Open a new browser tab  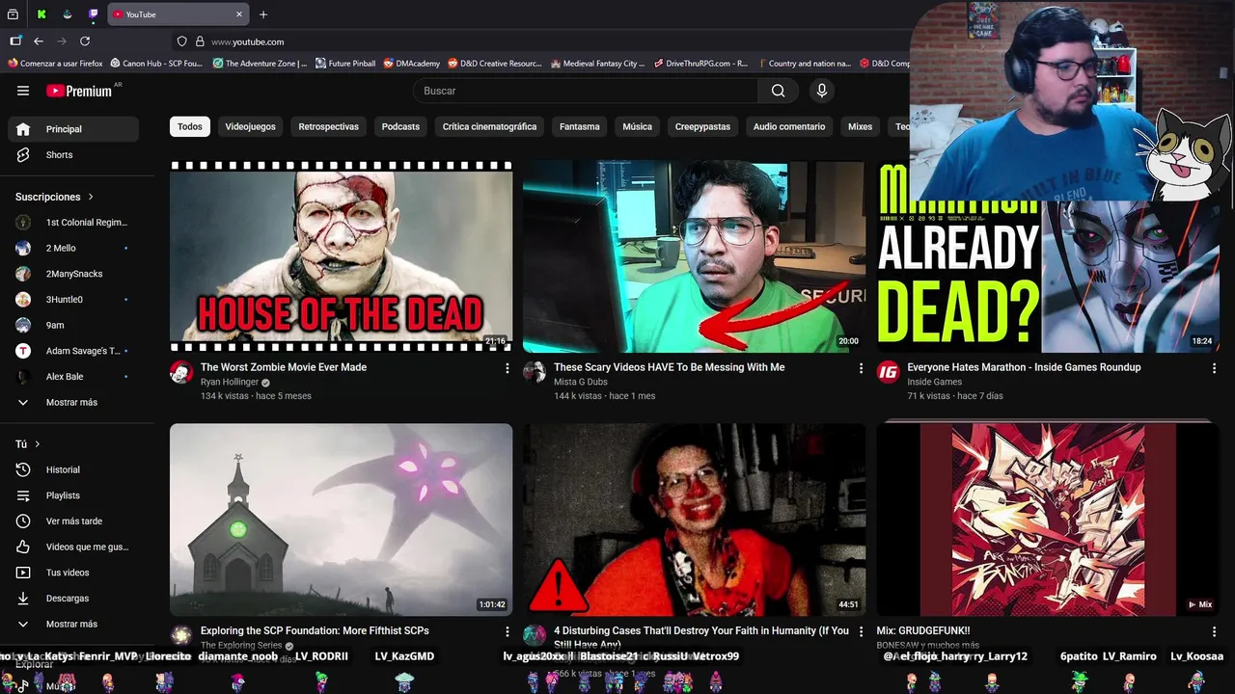(263, 14)
